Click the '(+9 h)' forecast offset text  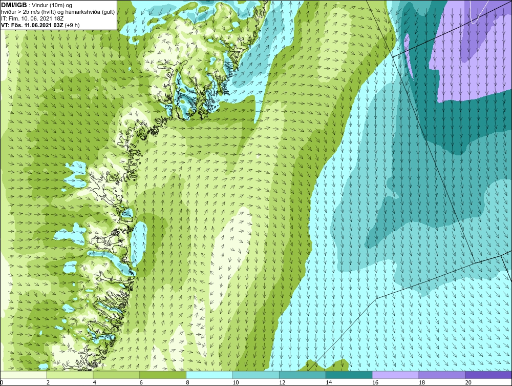pyautogui.click(x=73, y=25)
